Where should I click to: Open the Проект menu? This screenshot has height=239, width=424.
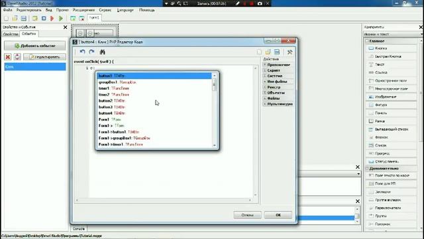(62, 10)
